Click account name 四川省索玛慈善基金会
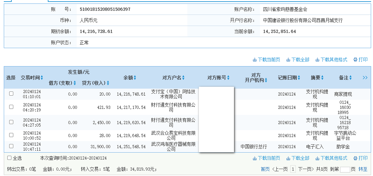Image resolution: width=373 pixels, height=176 pixels. pos(285,9)
